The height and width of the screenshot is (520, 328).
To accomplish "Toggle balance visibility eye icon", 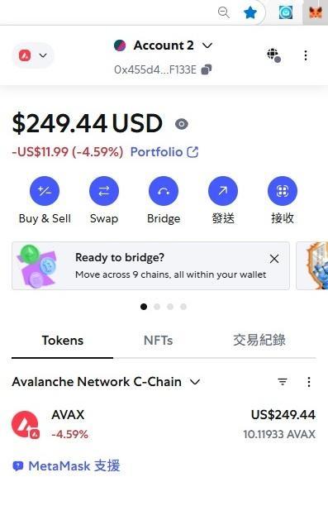I will click(x=182, y=124).
